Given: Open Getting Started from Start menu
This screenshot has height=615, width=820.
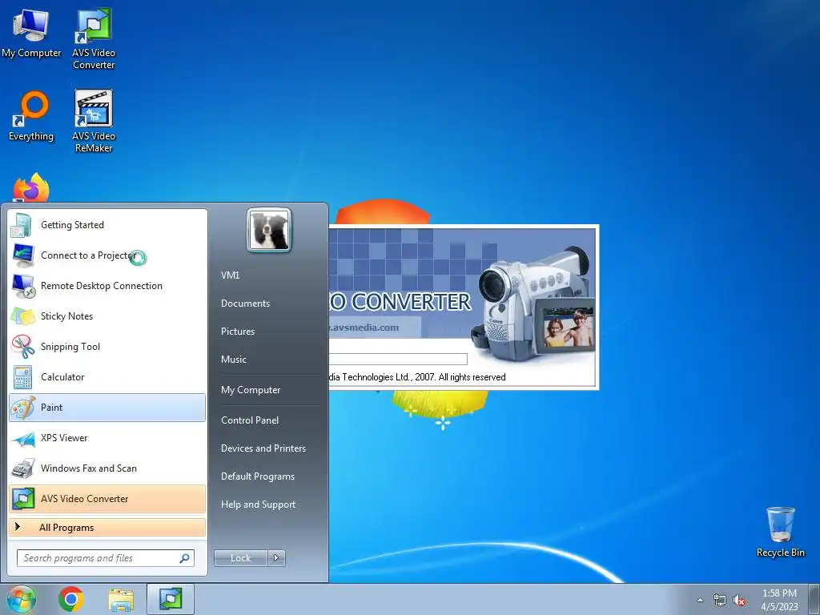Looking at the screenshot, I should 107,225.
